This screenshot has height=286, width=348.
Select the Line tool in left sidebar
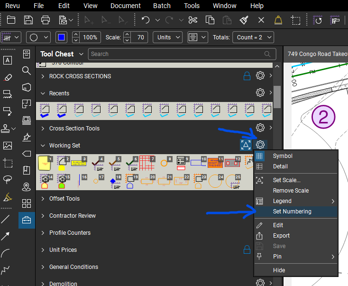[x=5, y=219]
